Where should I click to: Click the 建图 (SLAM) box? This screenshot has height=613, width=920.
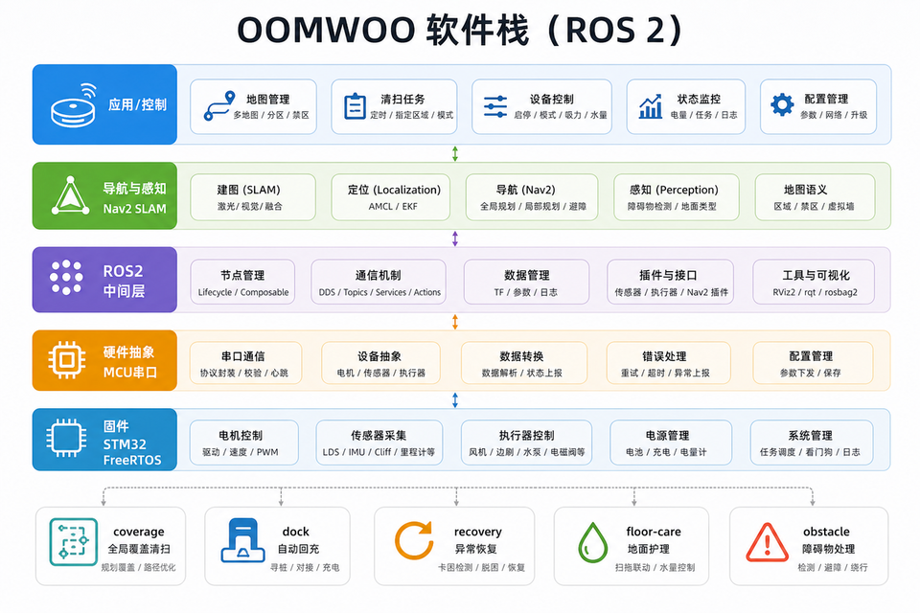click(x=253, y=197)
